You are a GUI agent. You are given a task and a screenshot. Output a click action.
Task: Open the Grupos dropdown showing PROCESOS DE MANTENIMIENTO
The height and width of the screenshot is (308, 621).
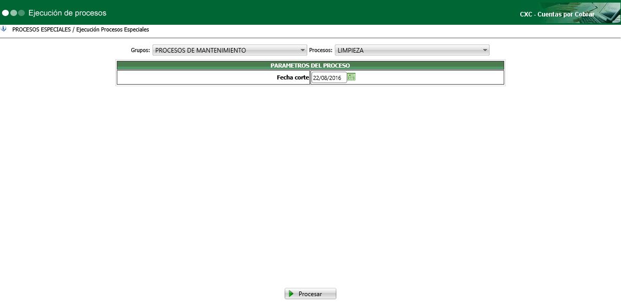[230, 50]
